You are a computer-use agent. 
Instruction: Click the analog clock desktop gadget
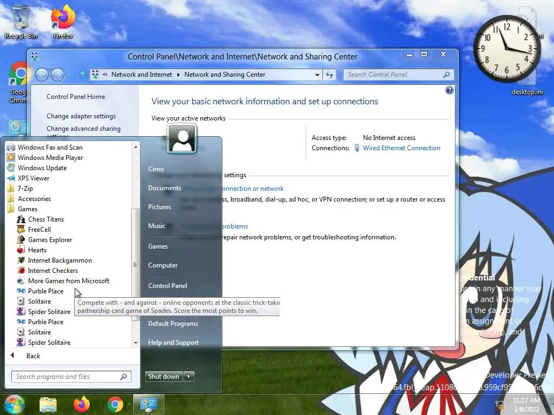click(x=507, y=49)
